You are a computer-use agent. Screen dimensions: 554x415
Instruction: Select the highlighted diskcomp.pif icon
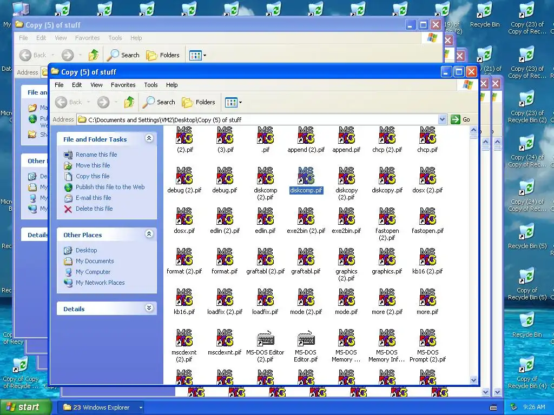(x=306, y=176)
